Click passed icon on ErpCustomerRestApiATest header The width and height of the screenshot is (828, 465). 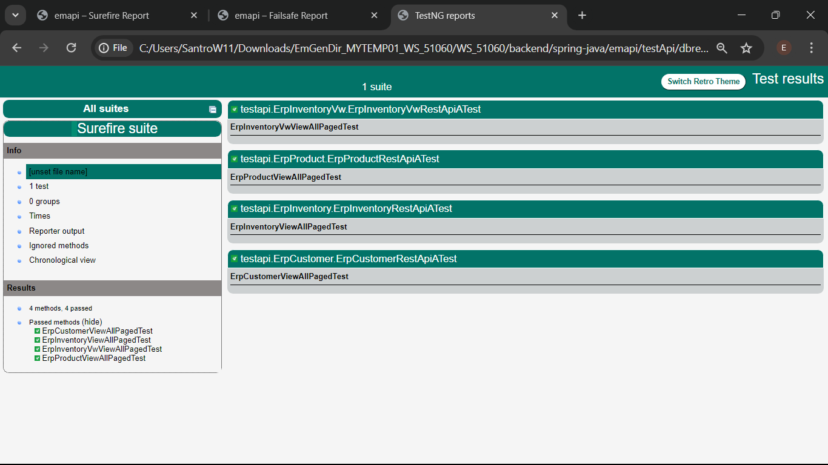pyautogui.click(x=235, y=259)
